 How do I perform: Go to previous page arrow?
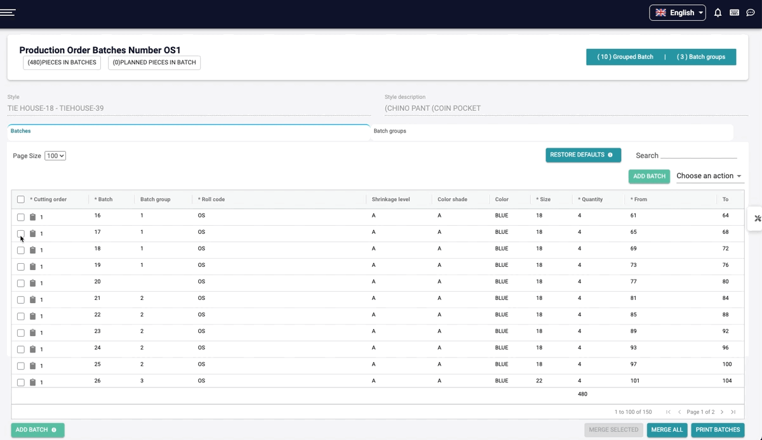[x=679, y=412]
